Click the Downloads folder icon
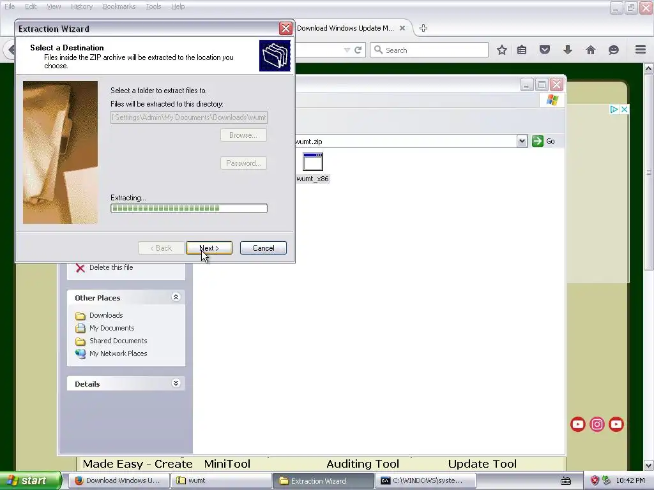Viewport: 654px width, 490px height. (80, 316)
